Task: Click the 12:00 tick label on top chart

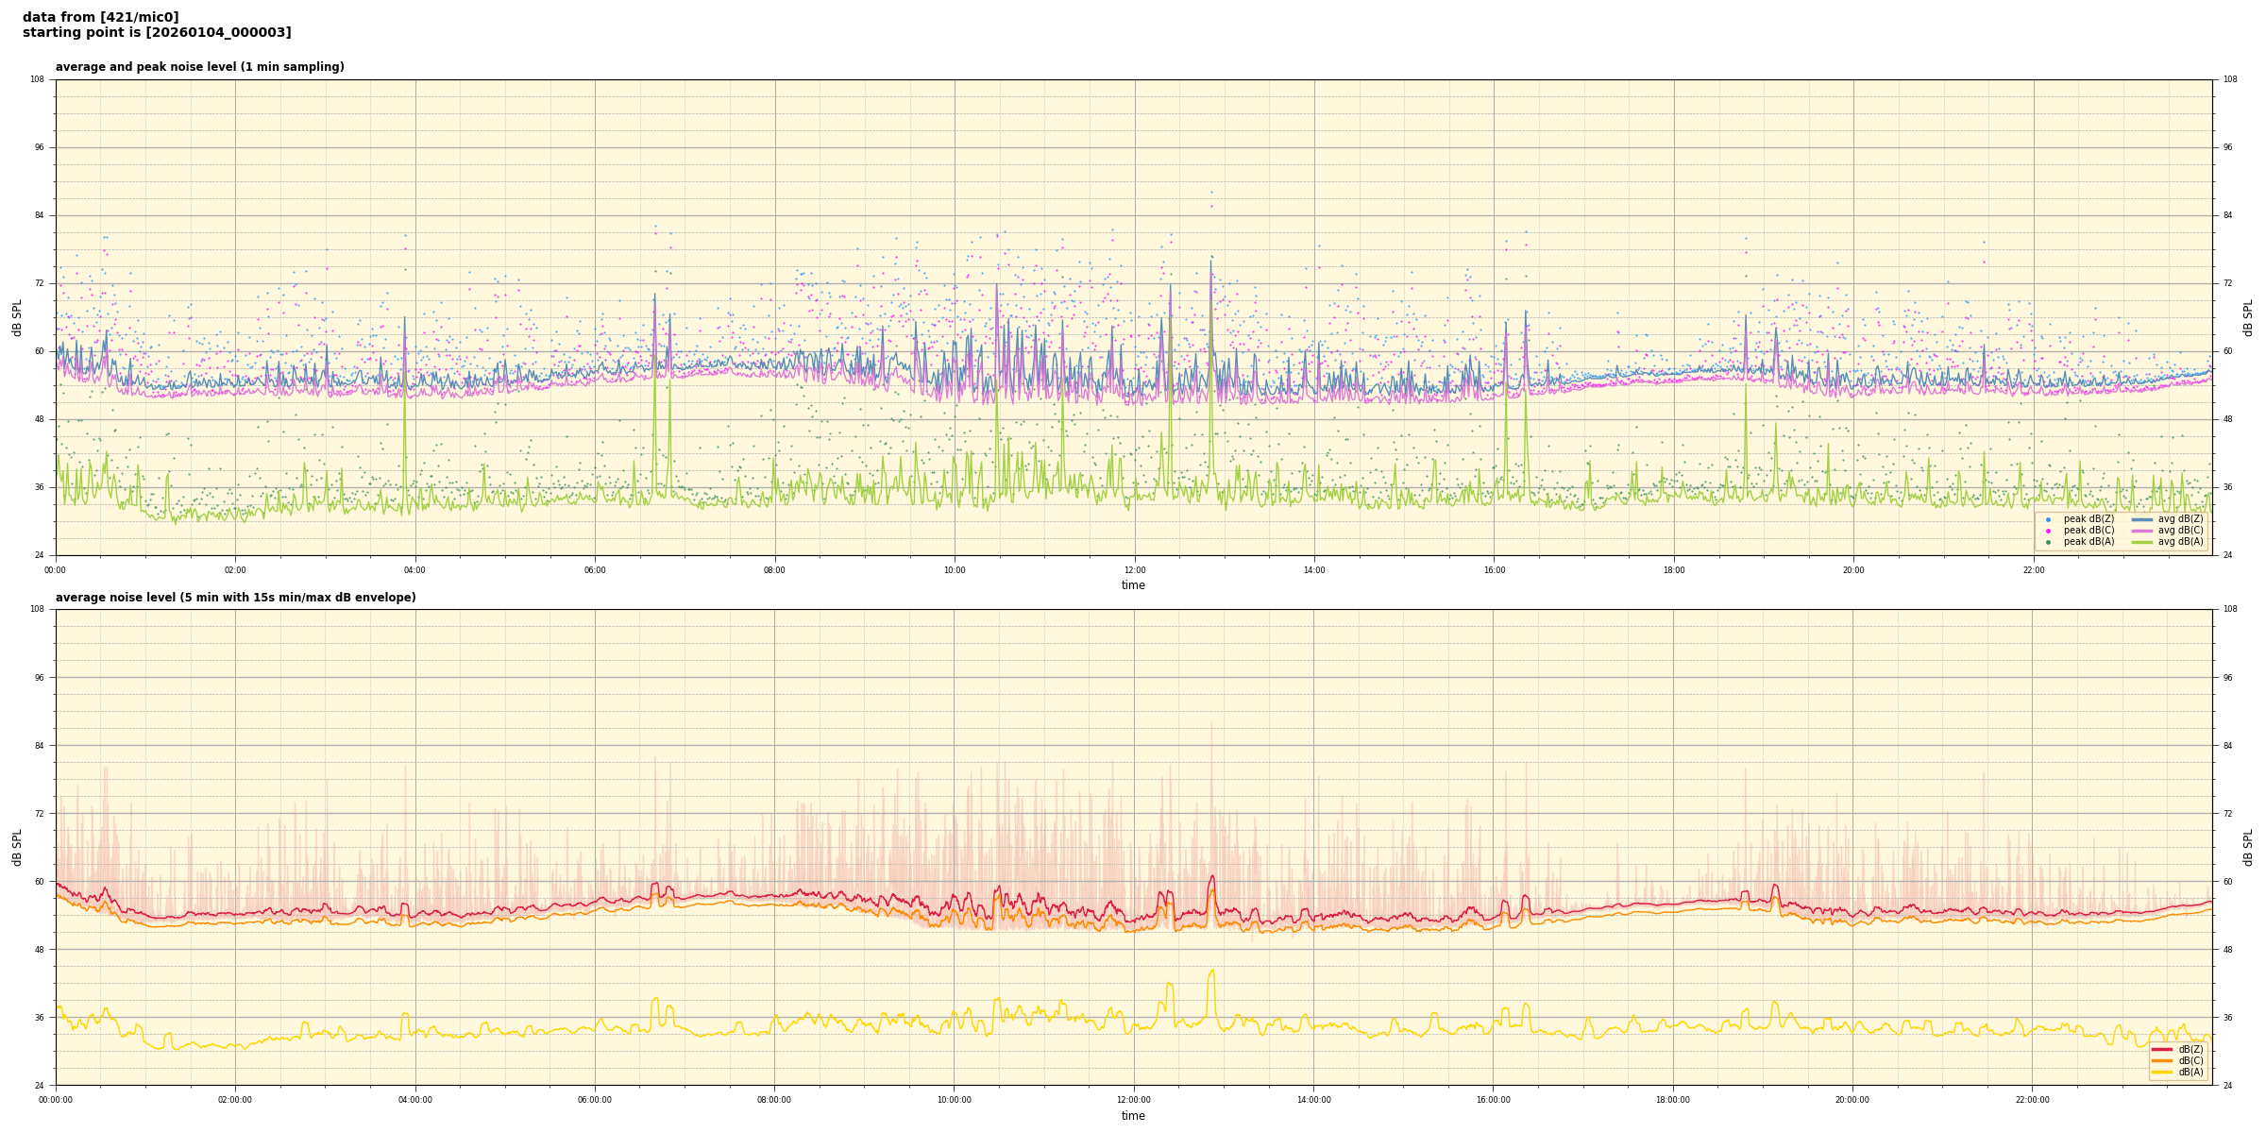Action: click(x=1134, y=570)
